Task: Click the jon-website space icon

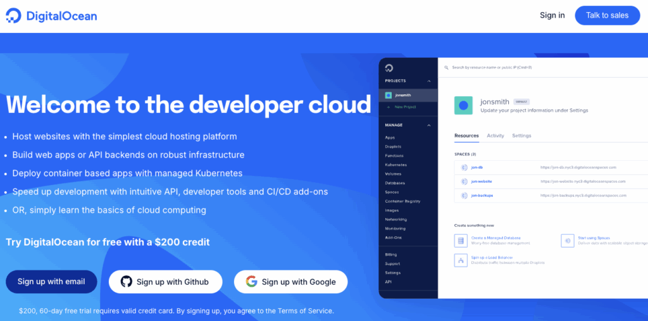Action: [464, 181]
